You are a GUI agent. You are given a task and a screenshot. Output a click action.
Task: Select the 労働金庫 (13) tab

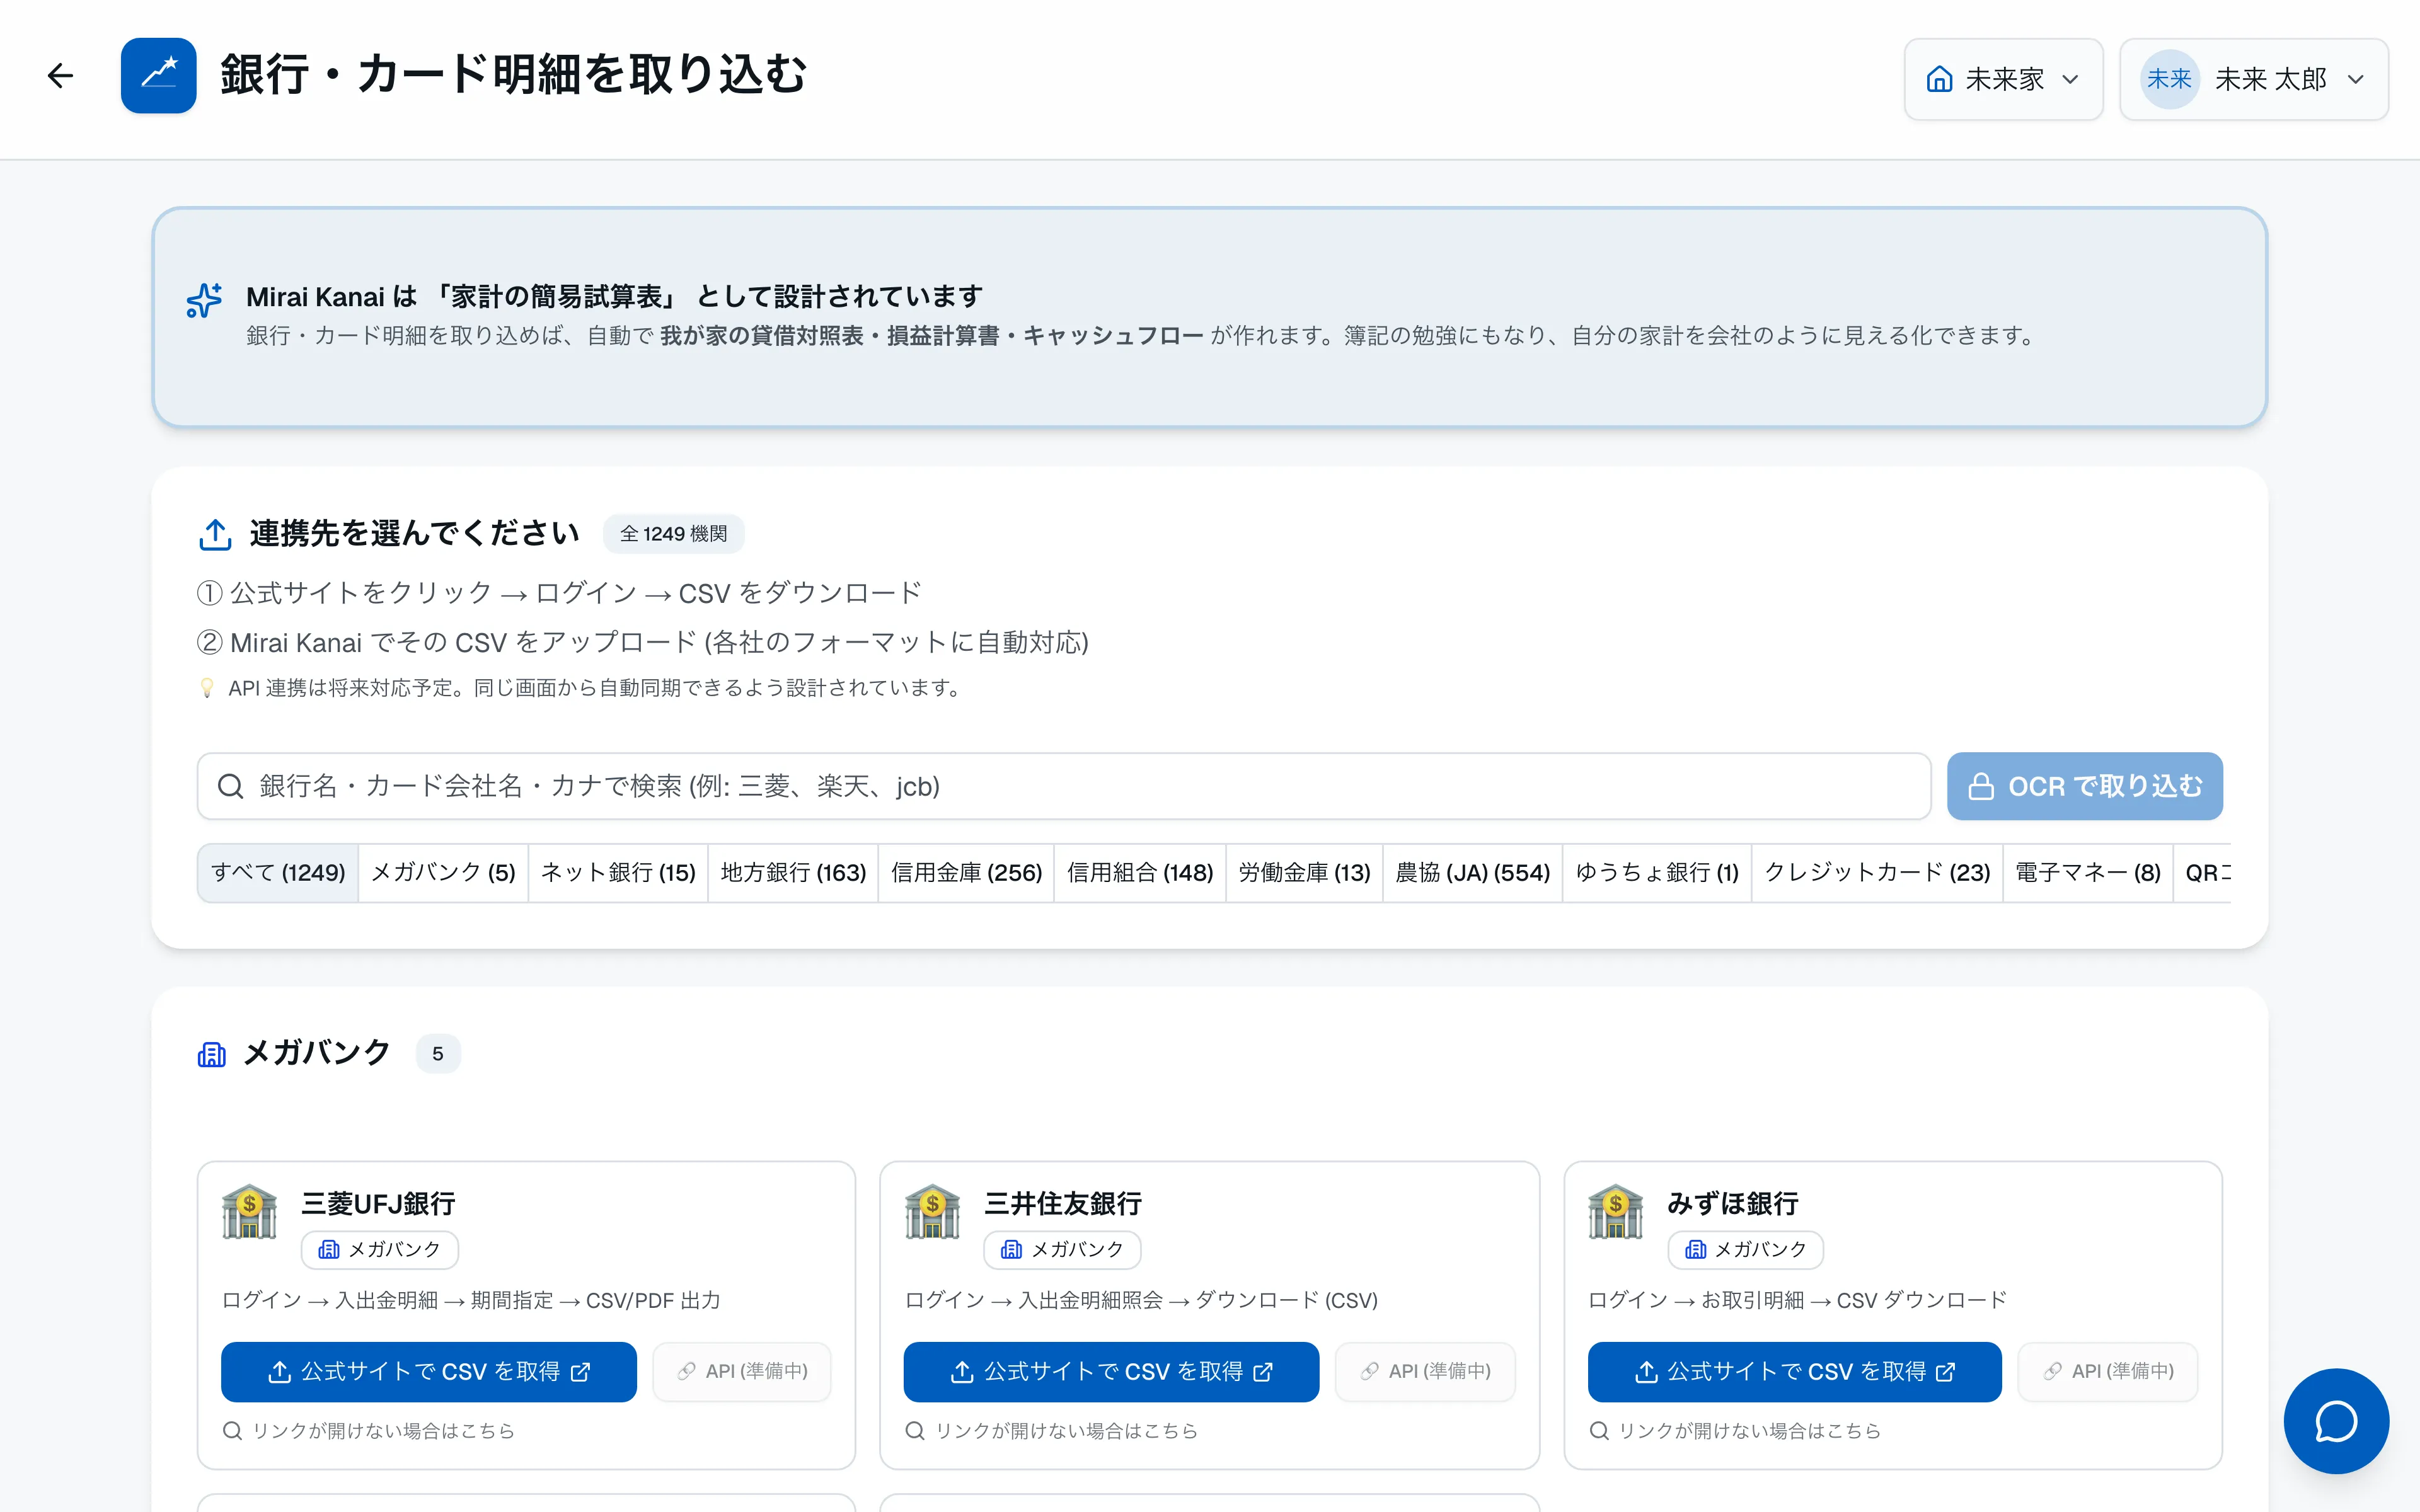click(x=1304, y=873)
